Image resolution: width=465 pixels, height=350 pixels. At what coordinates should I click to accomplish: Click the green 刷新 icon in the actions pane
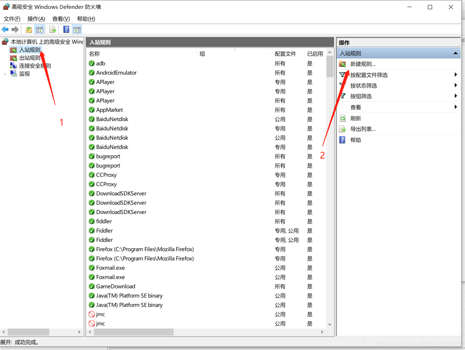tap(343, 119)
